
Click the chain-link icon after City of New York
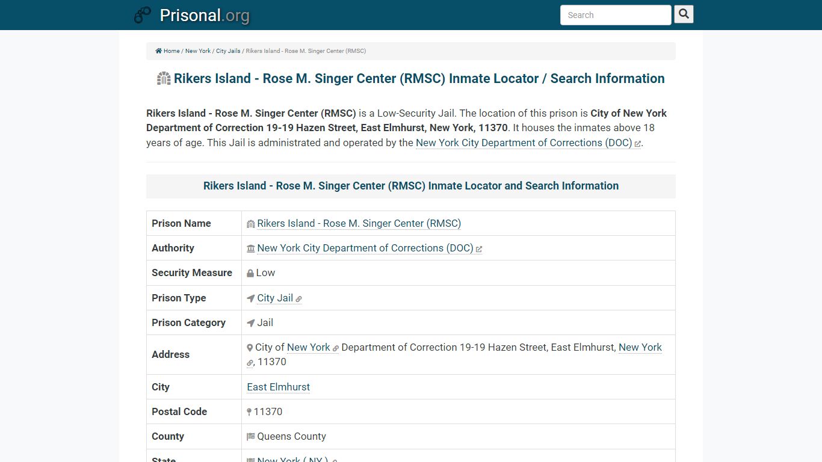click(336, 348)
